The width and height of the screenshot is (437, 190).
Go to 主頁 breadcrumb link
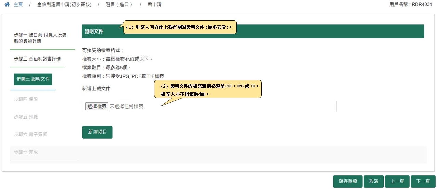18,5
